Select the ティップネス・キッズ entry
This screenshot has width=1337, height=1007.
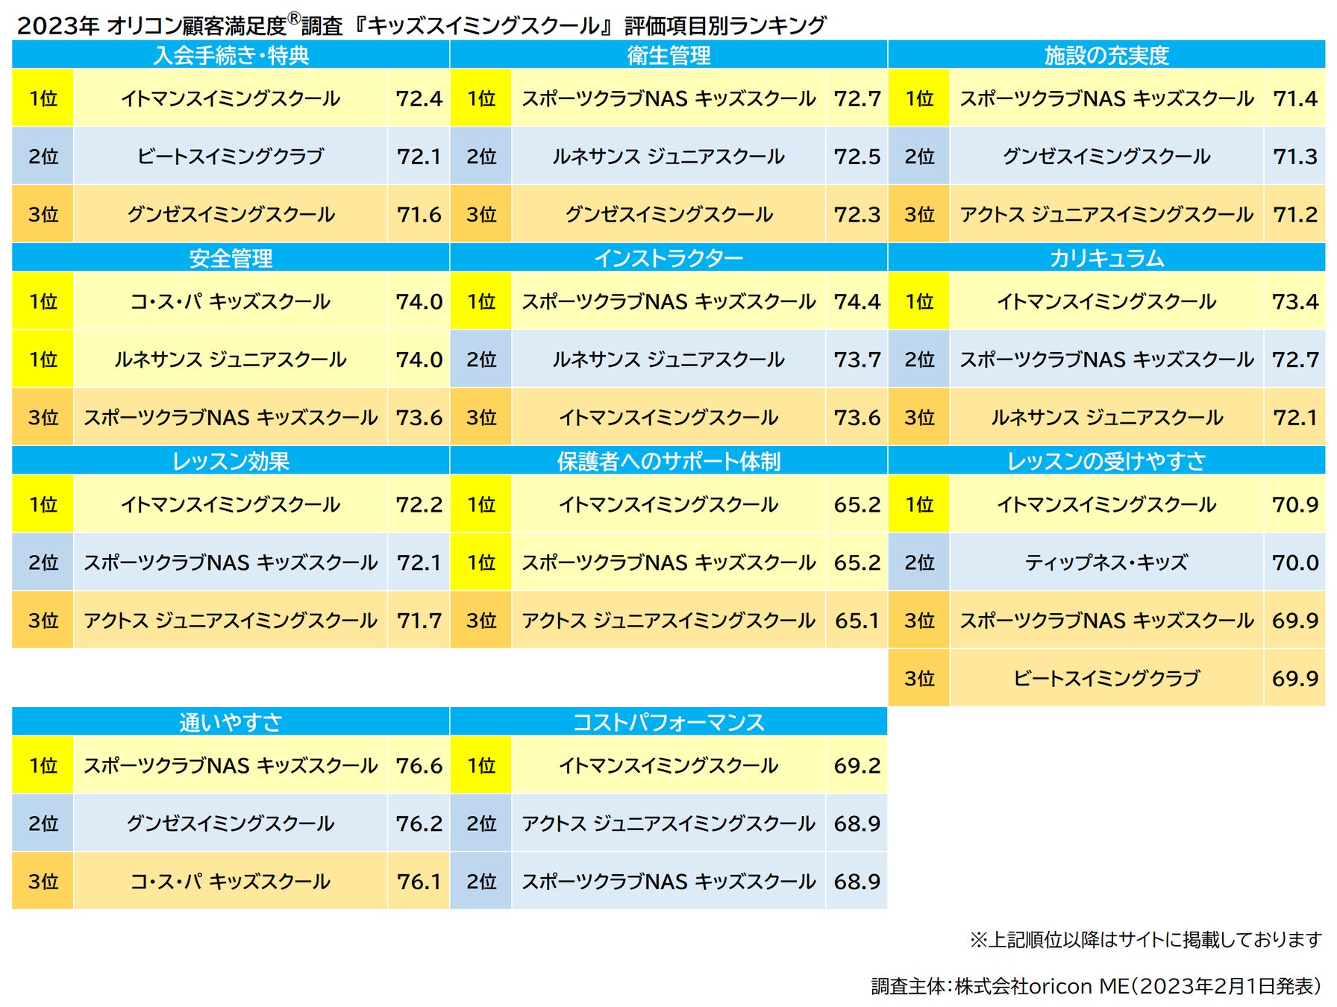coord(1106,562)
